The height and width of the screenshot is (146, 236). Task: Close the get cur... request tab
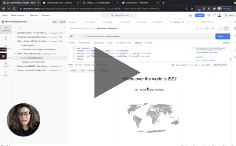point(183,22)
